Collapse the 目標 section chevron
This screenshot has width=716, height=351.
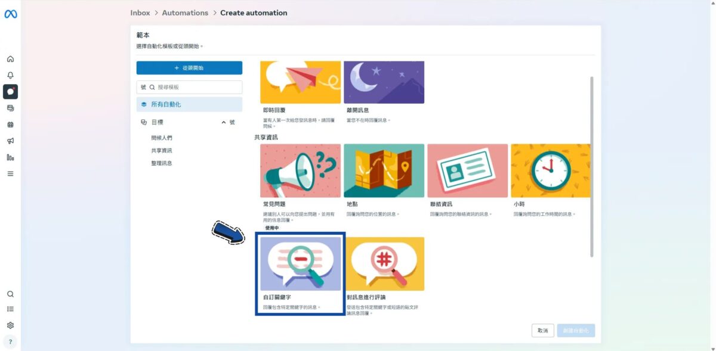(x=224, y=122)
